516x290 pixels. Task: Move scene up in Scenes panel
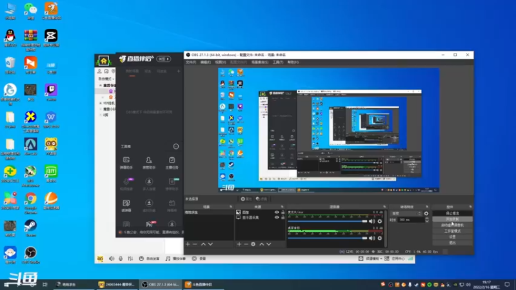coord(203,244)
